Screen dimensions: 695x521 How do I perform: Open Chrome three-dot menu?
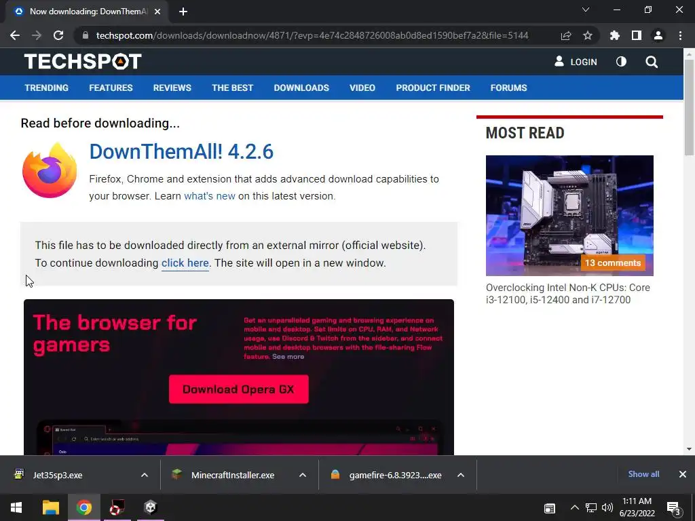(x=680, y=35)
